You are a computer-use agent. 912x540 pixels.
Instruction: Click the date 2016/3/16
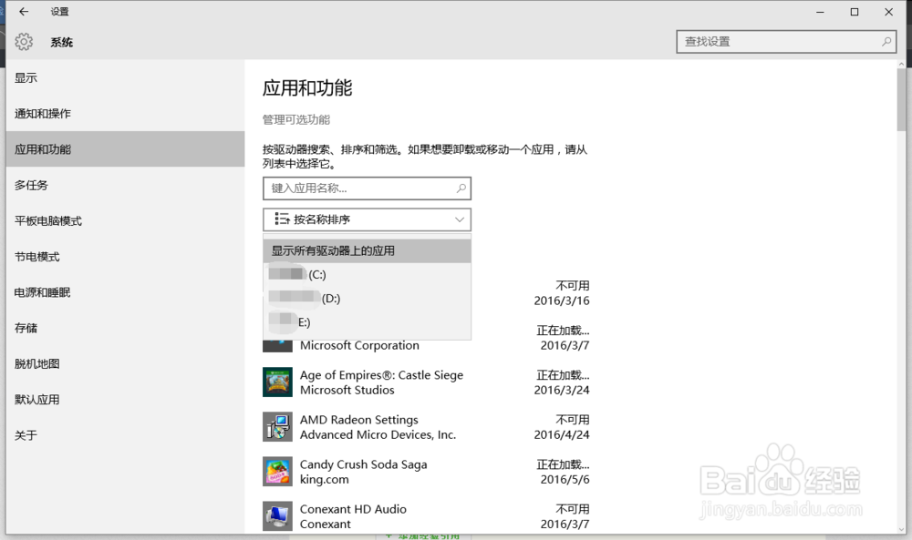click(562, 301)
